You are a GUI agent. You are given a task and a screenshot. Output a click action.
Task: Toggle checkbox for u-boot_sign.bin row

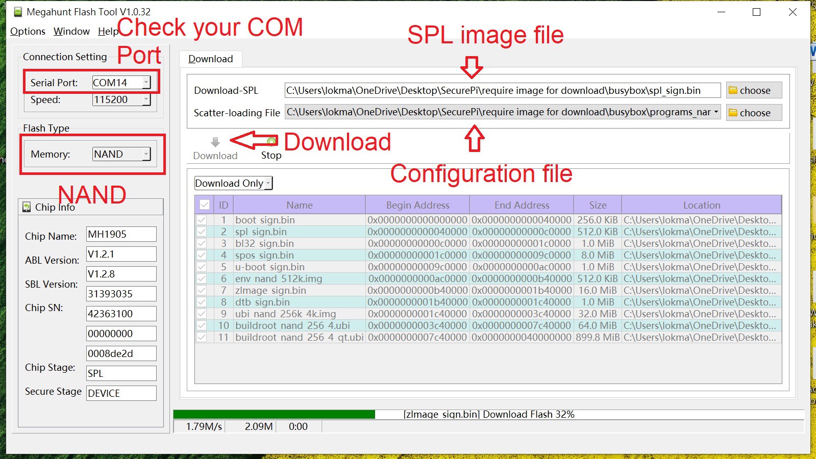point(202,267)
